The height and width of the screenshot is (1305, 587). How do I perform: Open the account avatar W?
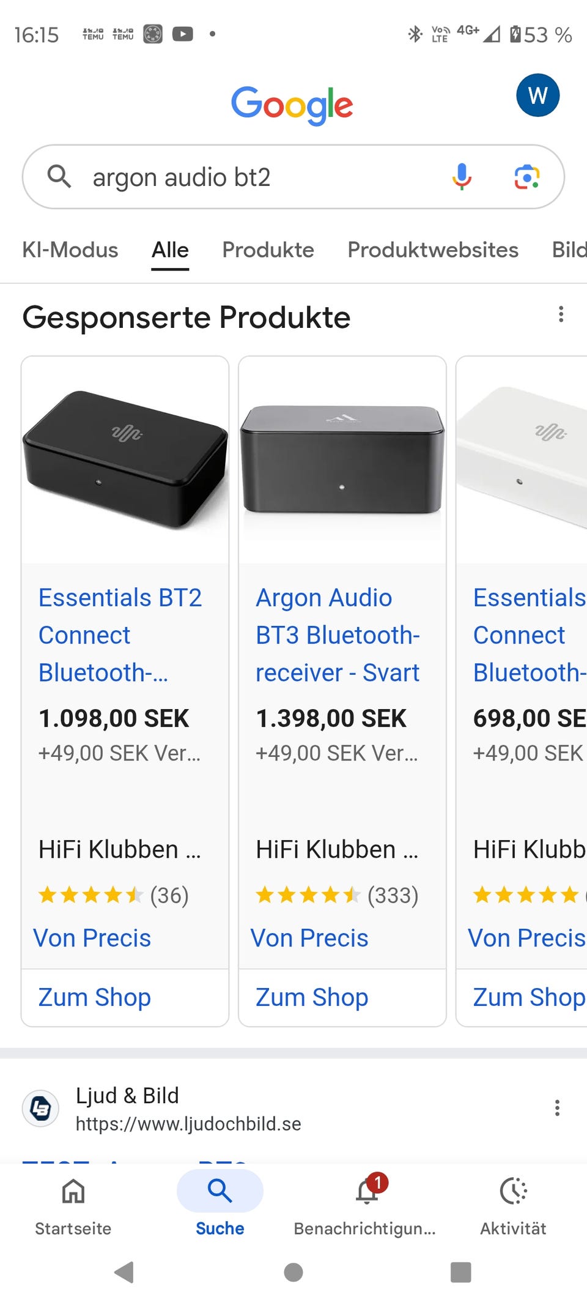537,95
